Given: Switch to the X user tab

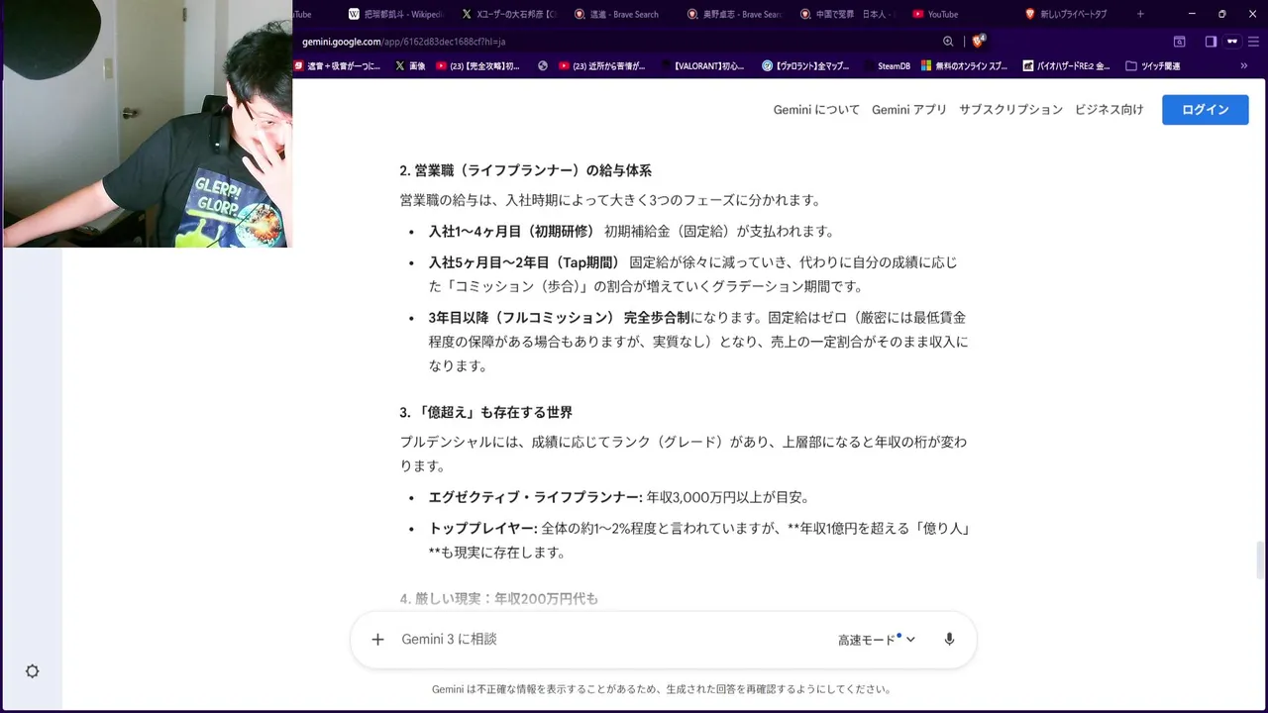Looking at the screenshot, I should (x=508, y=14).
